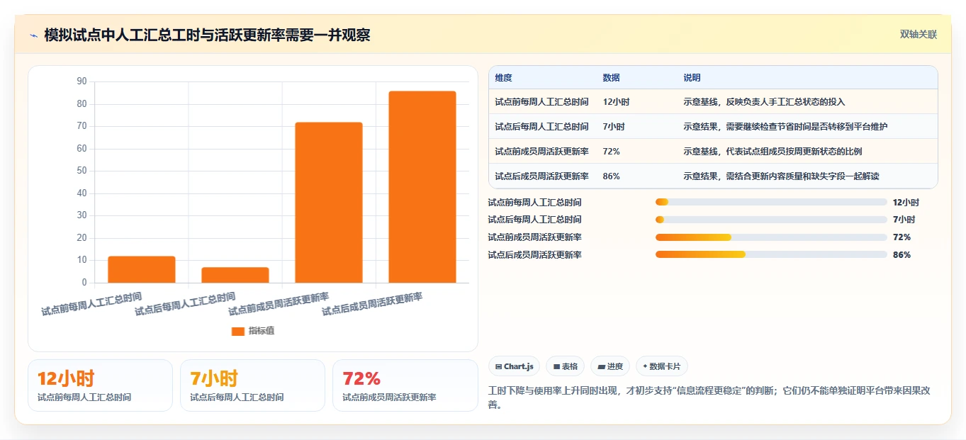
Task: Click the 双轴关联 badge in the header
Action: tap(919, 34)
